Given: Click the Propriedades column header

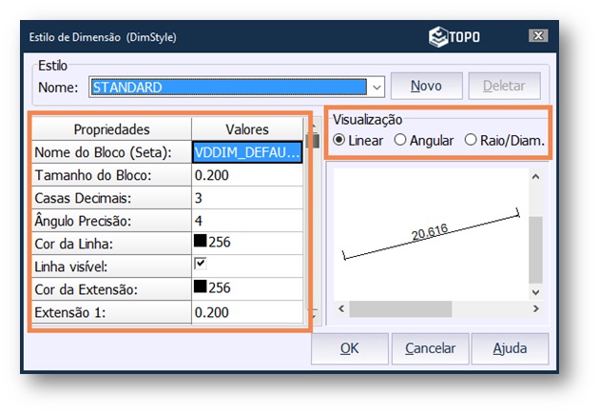Looking at the screenshot, I should pyautogui.click(x=111, y=129).
